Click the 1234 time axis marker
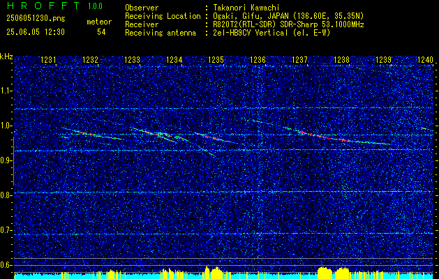Image resolution: width=439 pixels, height=279 pixels. tap(174, 60)
